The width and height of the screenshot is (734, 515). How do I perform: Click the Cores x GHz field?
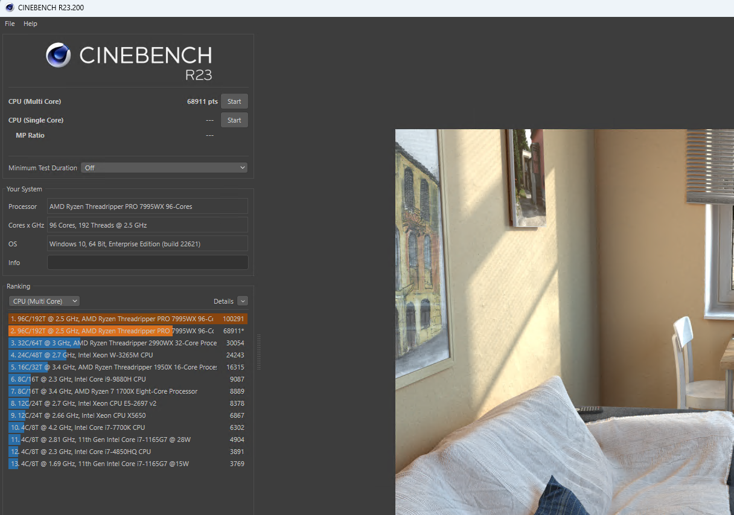click(147, 225)
